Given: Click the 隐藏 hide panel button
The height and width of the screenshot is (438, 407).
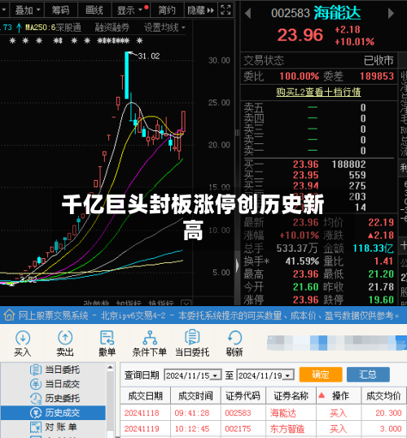Looking at the screenshot, I should (x=200, y=11).
